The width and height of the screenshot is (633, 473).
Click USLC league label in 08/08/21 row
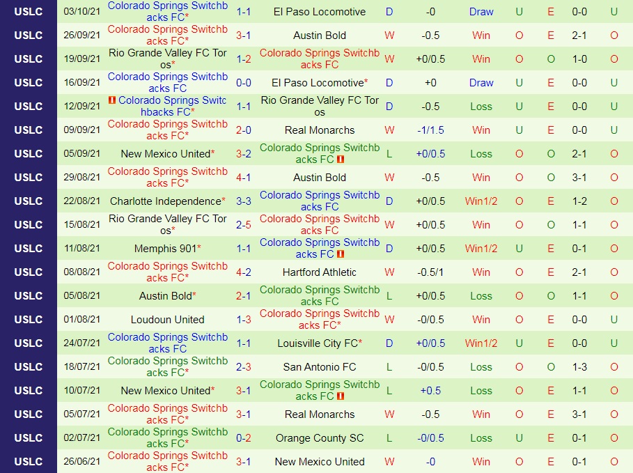click(29, 272)
